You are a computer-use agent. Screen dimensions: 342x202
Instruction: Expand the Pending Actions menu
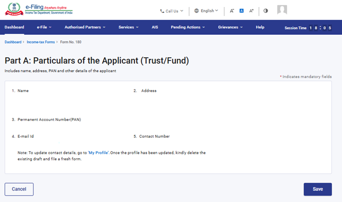(x=188, y=27)
